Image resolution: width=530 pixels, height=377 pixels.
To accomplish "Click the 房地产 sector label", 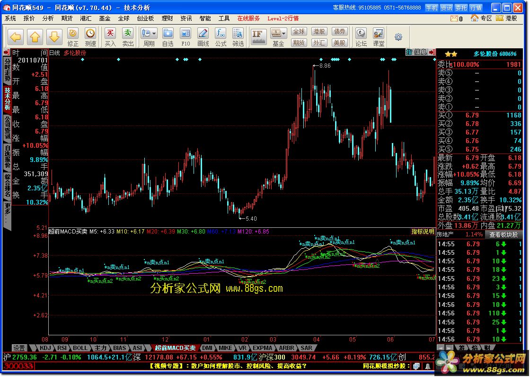I will 445,234.
